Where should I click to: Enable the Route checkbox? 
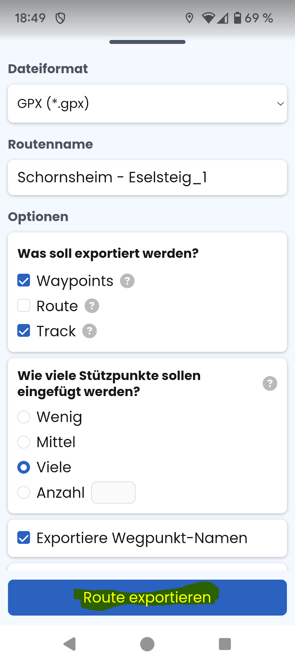24,306
